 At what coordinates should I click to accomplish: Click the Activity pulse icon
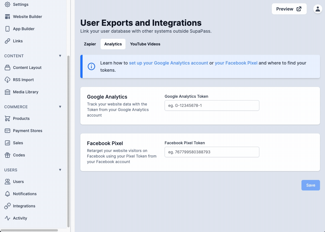tap(7, 218)
